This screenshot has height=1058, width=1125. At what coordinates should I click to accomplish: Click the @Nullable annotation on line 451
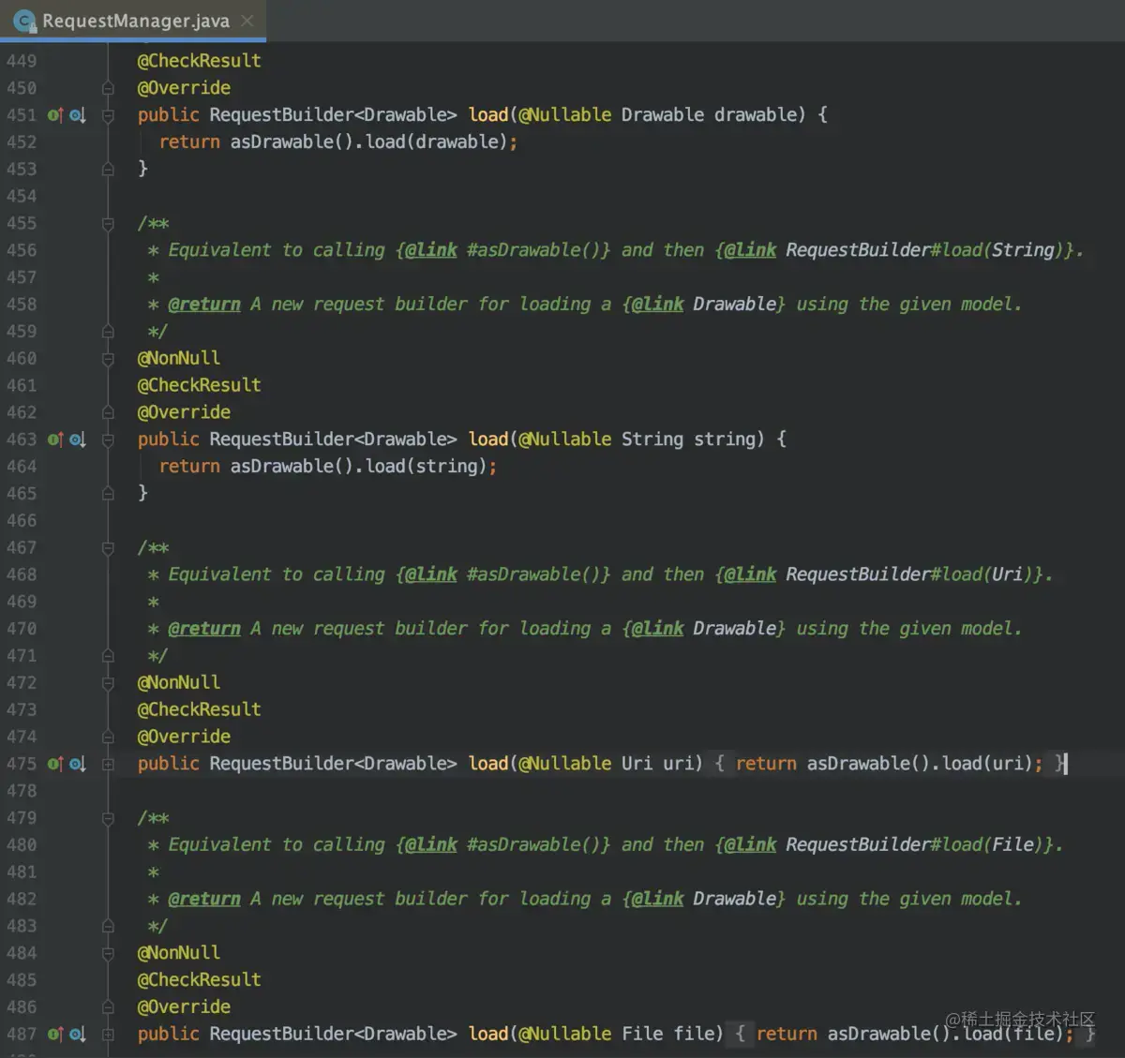[564, 115]
